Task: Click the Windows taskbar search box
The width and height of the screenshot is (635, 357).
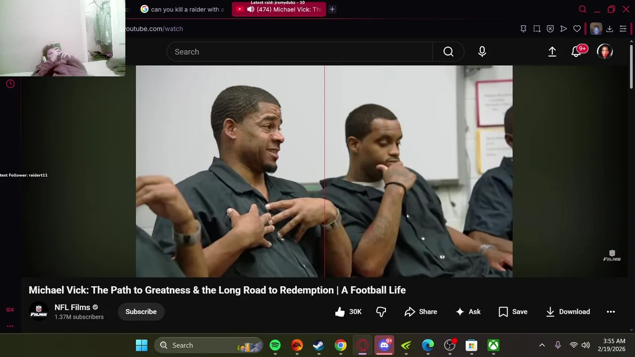Action: [208, 345]
